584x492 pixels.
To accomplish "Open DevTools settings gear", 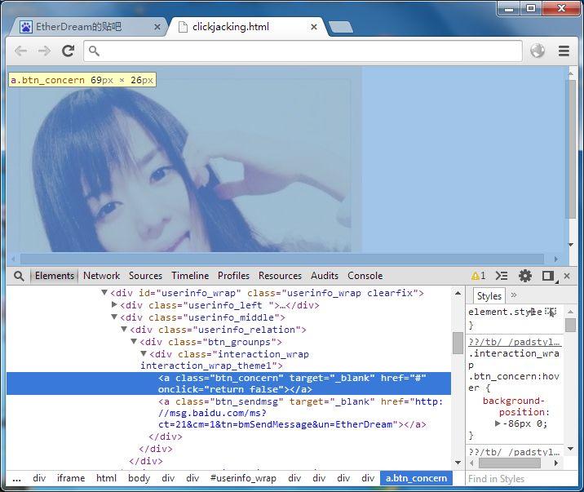I will coord(525,276).
